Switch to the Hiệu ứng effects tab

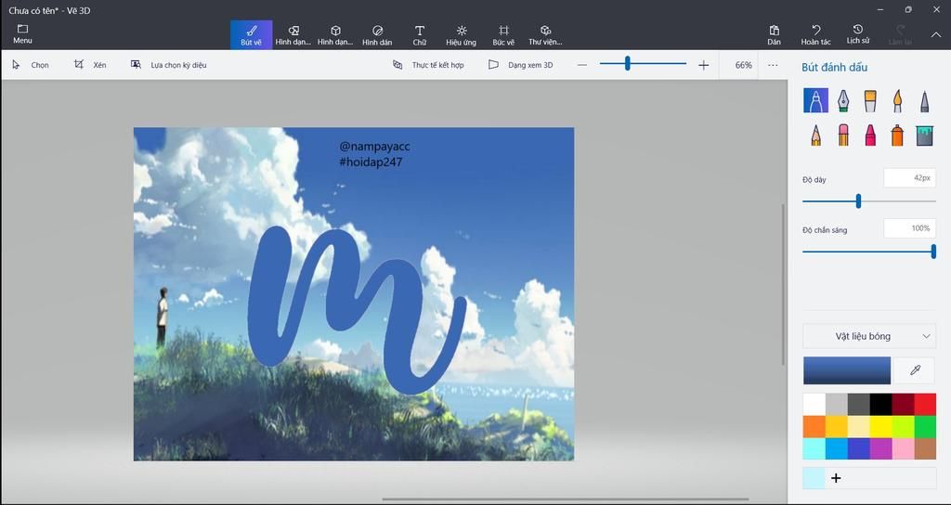[x=462, y=34]
